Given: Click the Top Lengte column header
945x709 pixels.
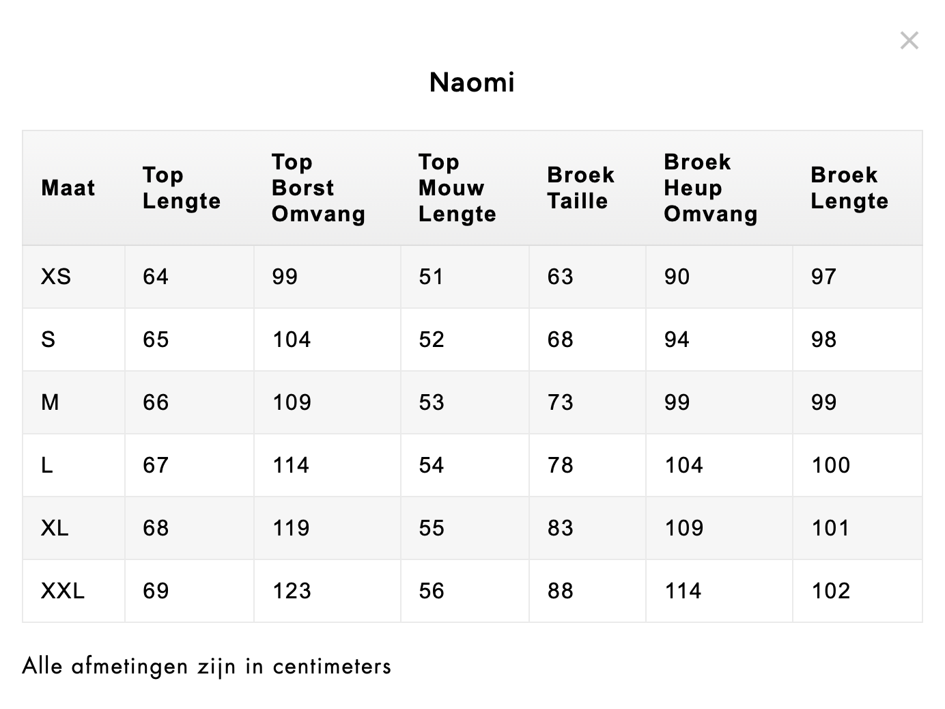Looking at the screenshot, I should click(x=182, y=188).
